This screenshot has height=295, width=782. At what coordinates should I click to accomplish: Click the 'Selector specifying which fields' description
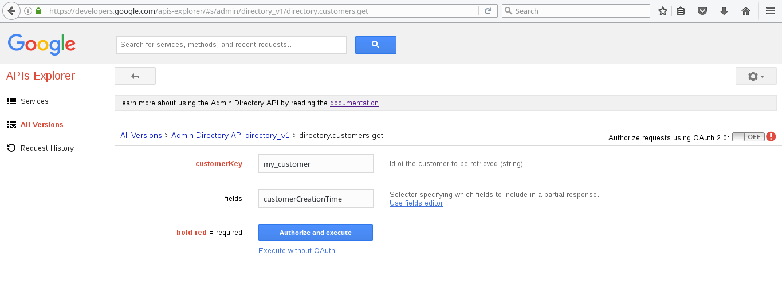click(x=494, y=195)
